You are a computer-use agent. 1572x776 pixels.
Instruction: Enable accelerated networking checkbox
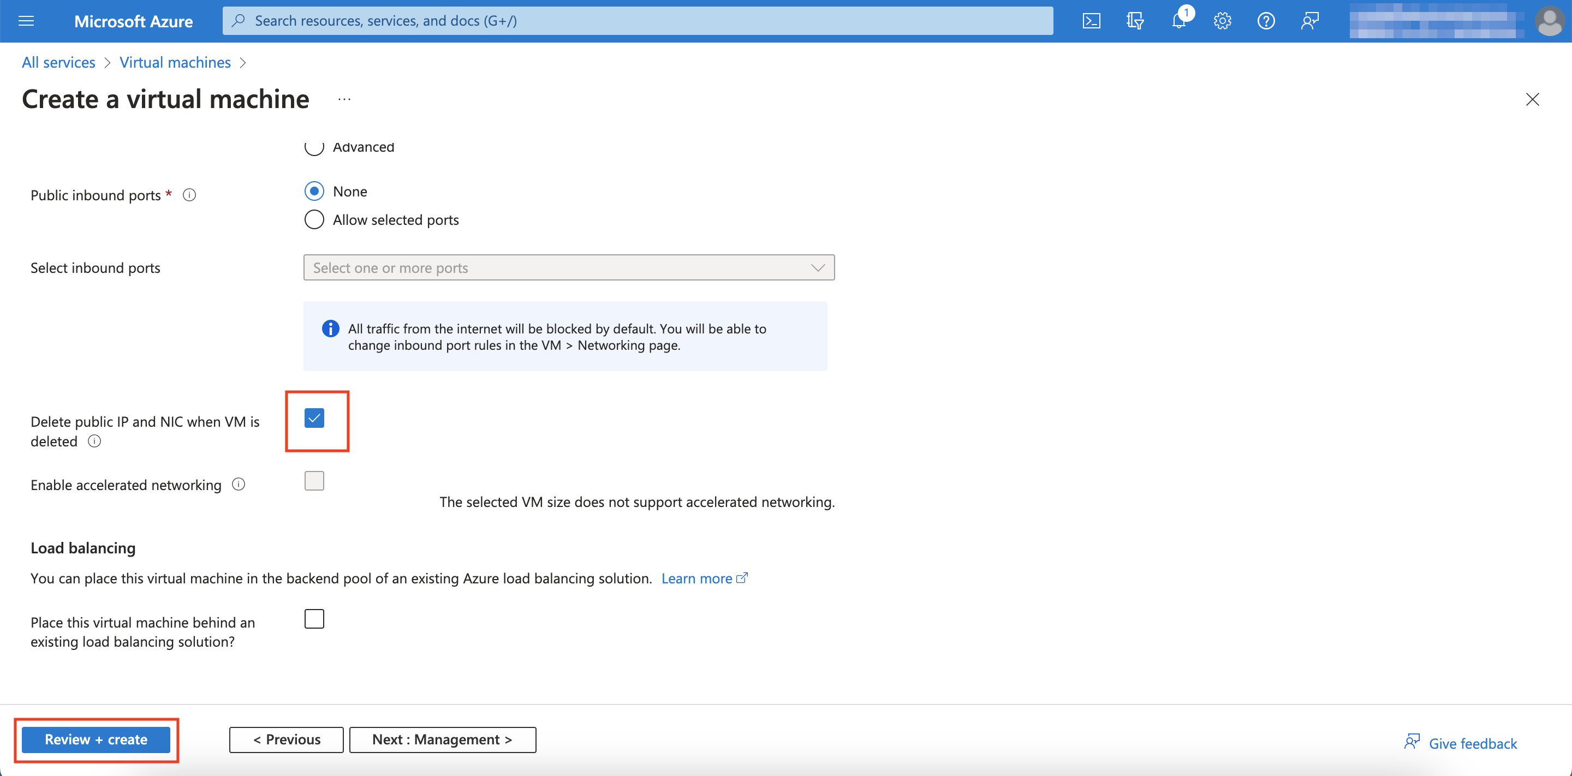[x=314, y=481]
